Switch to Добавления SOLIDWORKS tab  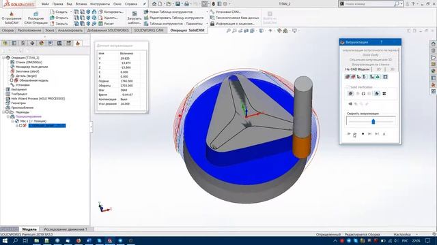click(108, 30)
